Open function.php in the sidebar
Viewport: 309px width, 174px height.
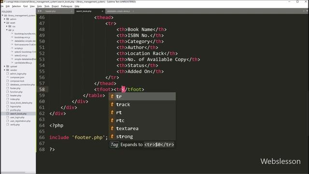(16, 92)
